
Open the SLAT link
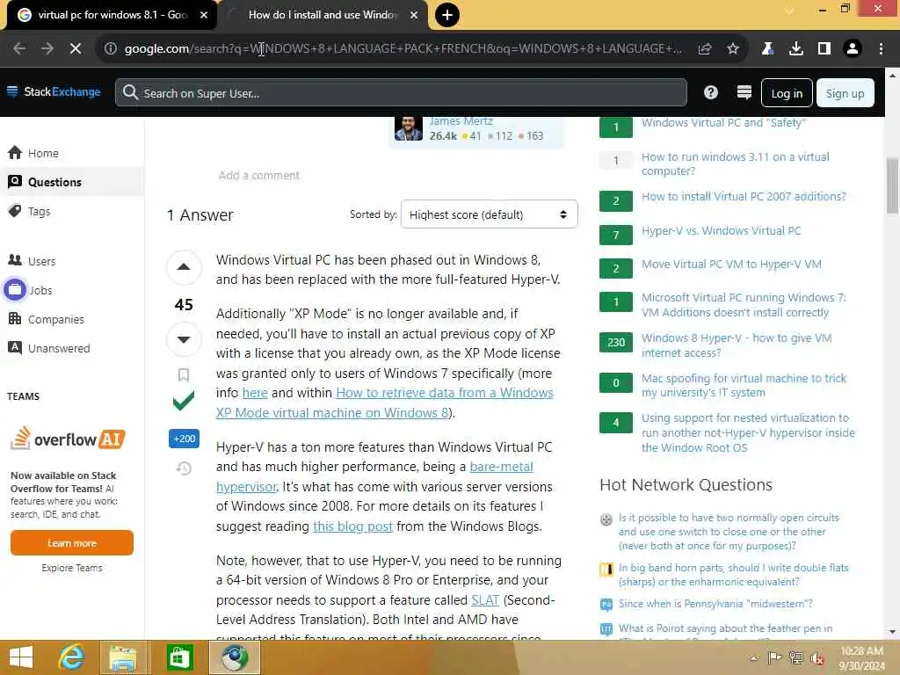pos(485,599)
